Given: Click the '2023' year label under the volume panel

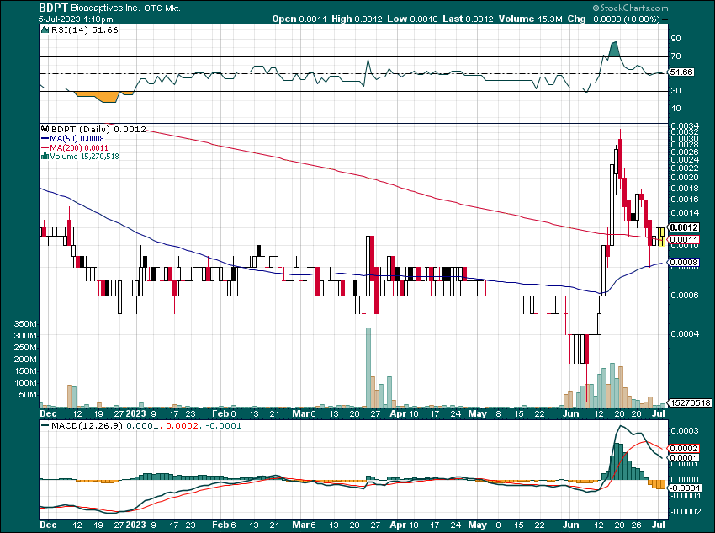Looking at the screenshot, I should point(136,413).
